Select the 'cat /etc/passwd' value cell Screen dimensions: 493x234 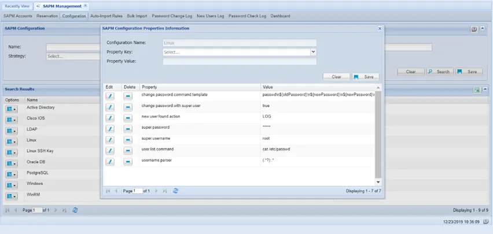tap(318, 151)
